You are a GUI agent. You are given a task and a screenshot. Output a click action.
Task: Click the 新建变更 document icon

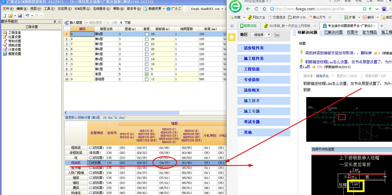tap(146, 9)
